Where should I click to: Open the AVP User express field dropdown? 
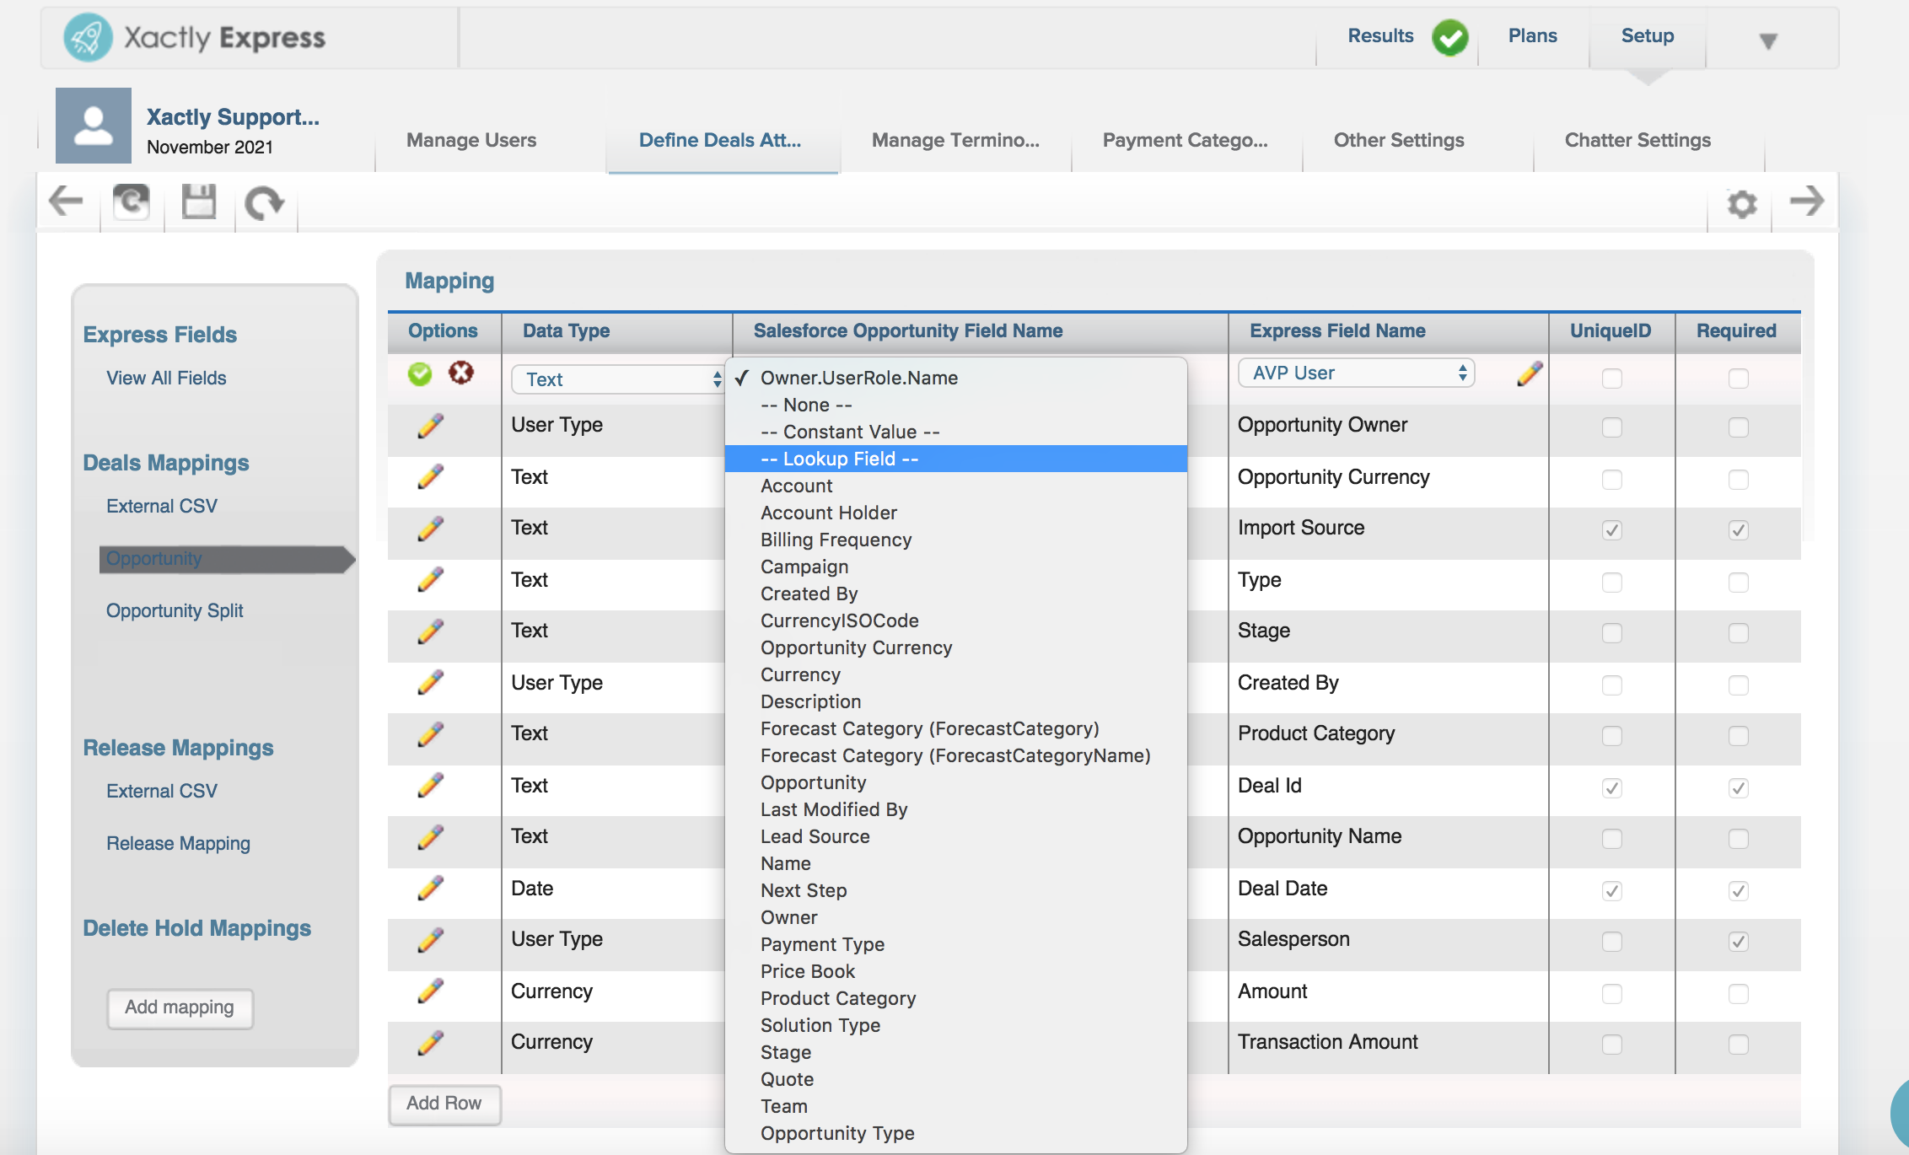[x=1356, y=373]
